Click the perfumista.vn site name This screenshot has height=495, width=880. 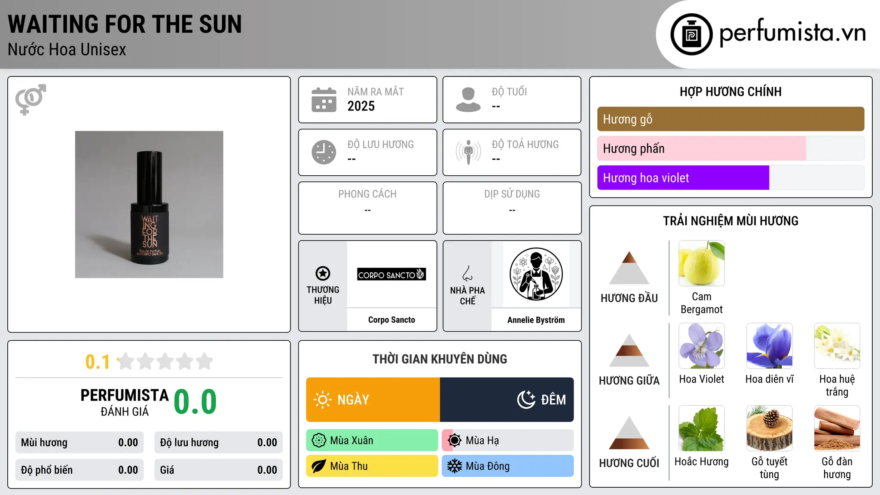[793, 34]
